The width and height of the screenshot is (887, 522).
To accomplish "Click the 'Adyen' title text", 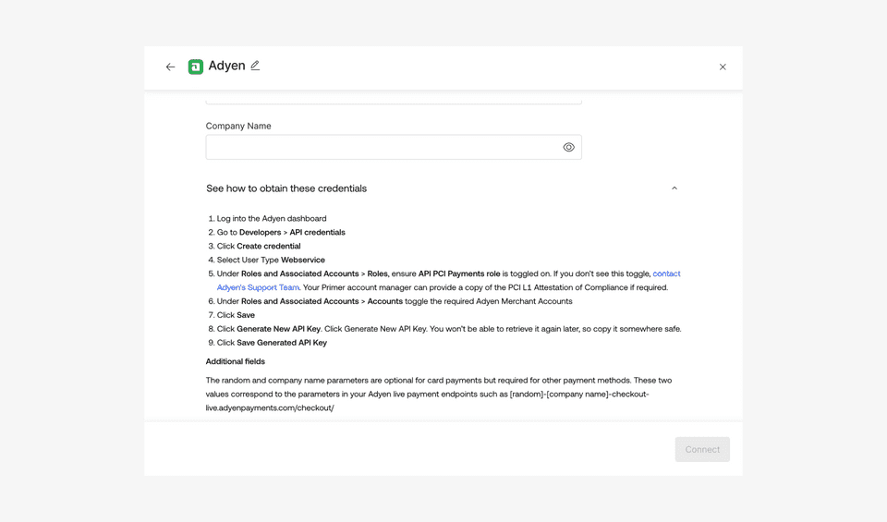I will click(226, 66).
